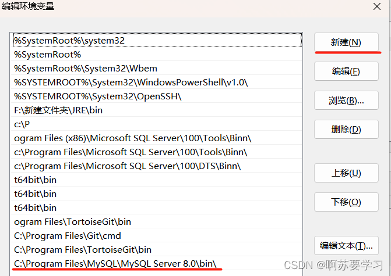
Task: Select the F:\新建文件夹\JRE\bin entry
Action: (156, 110)
